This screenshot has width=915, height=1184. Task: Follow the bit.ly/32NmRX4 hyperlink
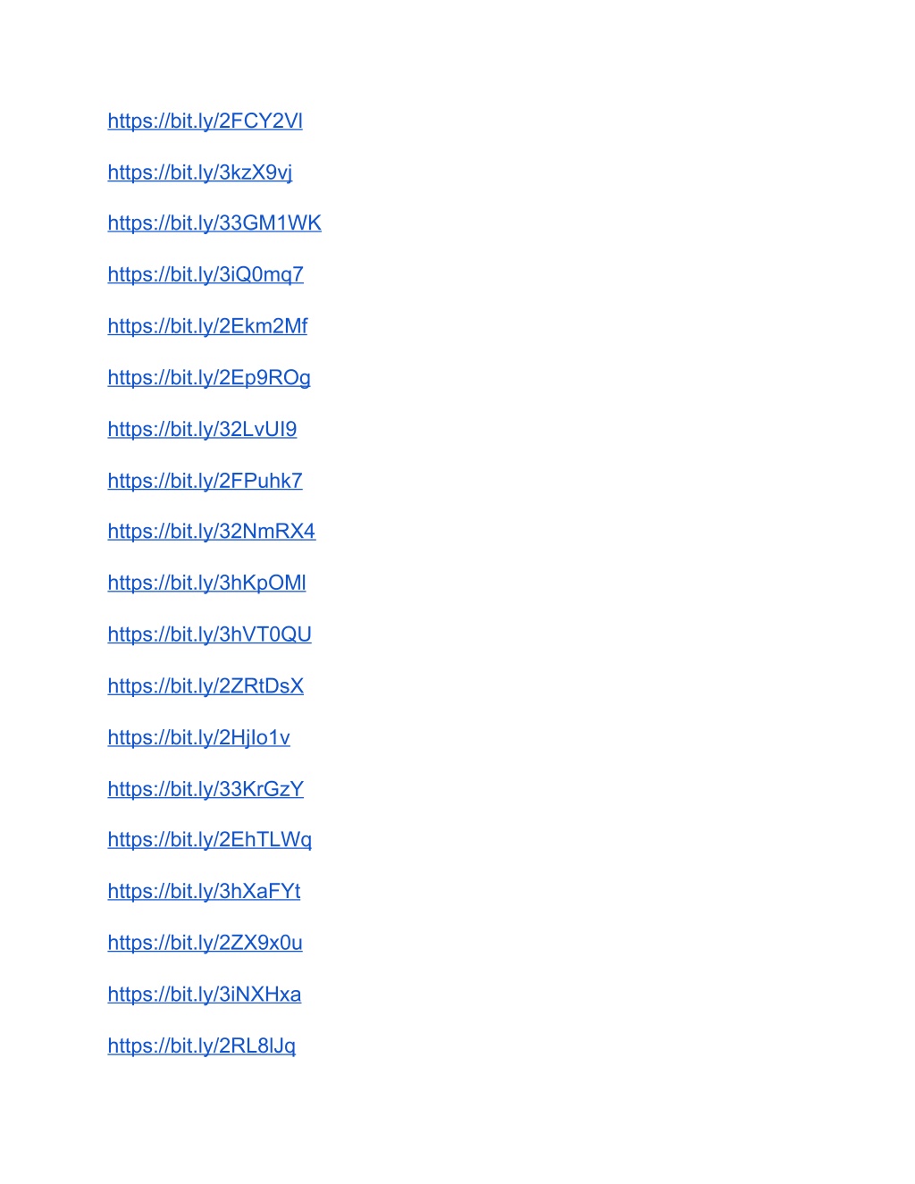(x=212, y=532)
